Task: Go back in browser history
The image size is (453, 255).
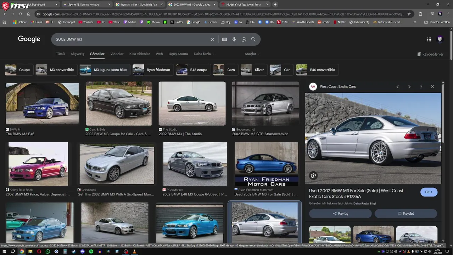Action: pos(5,14)
